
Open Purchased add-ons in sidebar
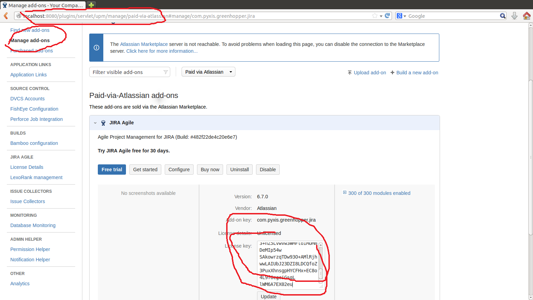coord(32,51)
